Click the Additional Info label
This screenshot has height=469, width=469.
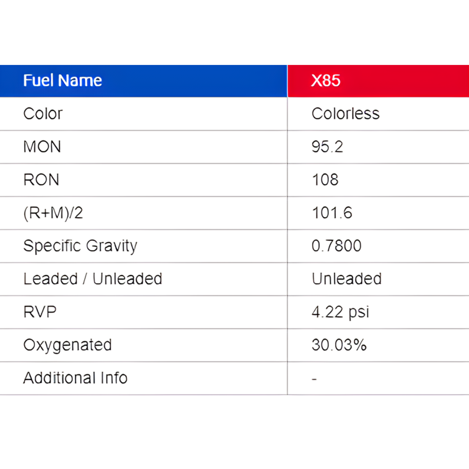click(x=75, y=378)
